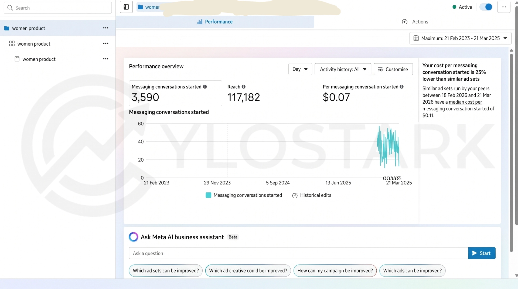
Task: Click the $0.07 cost per conversation value
Action: (336, 97)
